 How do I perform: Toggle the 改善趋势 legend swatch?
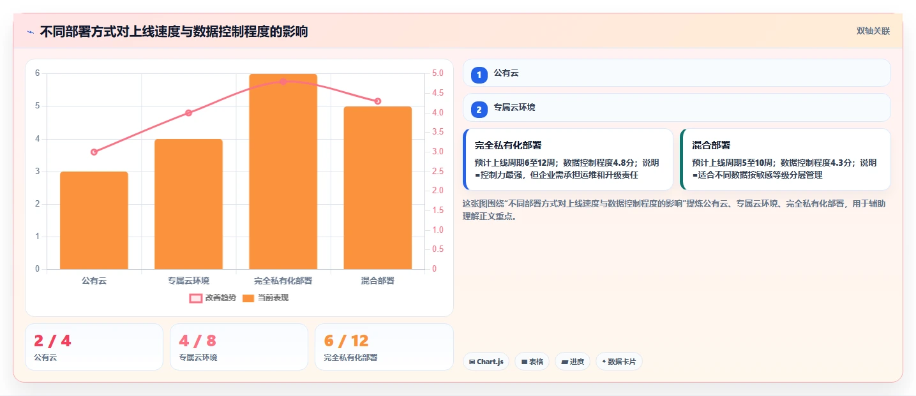[x=196, y=298]
